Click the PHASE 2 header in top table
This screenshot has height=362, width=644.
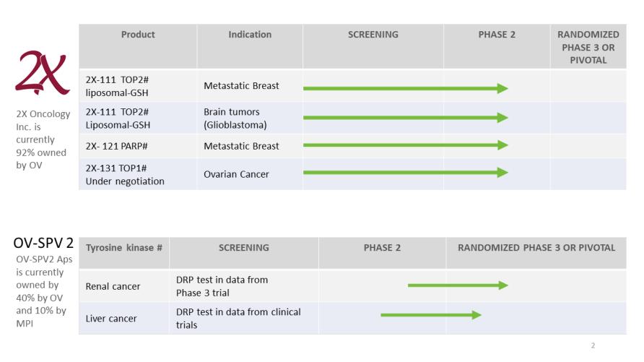click(x=497, y=46)
